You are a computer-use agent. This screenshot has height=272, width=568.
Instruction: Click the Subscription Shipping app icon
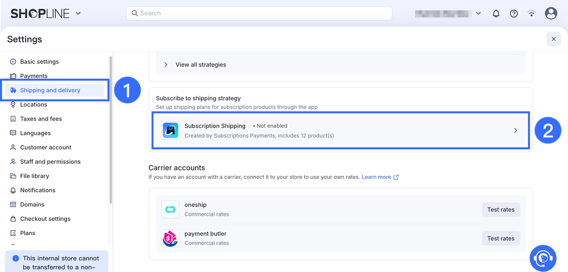tap(170, 130)
